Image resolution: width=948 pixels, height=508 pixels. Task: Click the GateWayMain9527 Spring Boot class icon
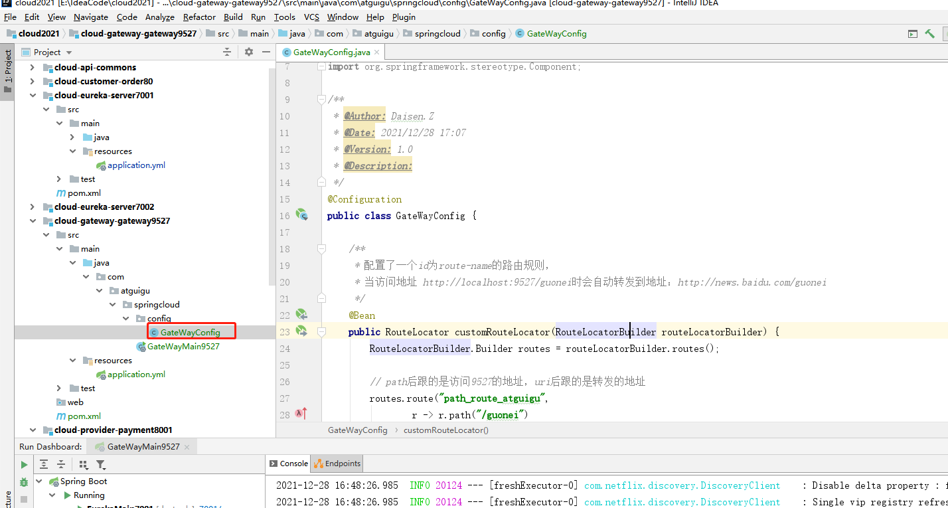(141, 347)
